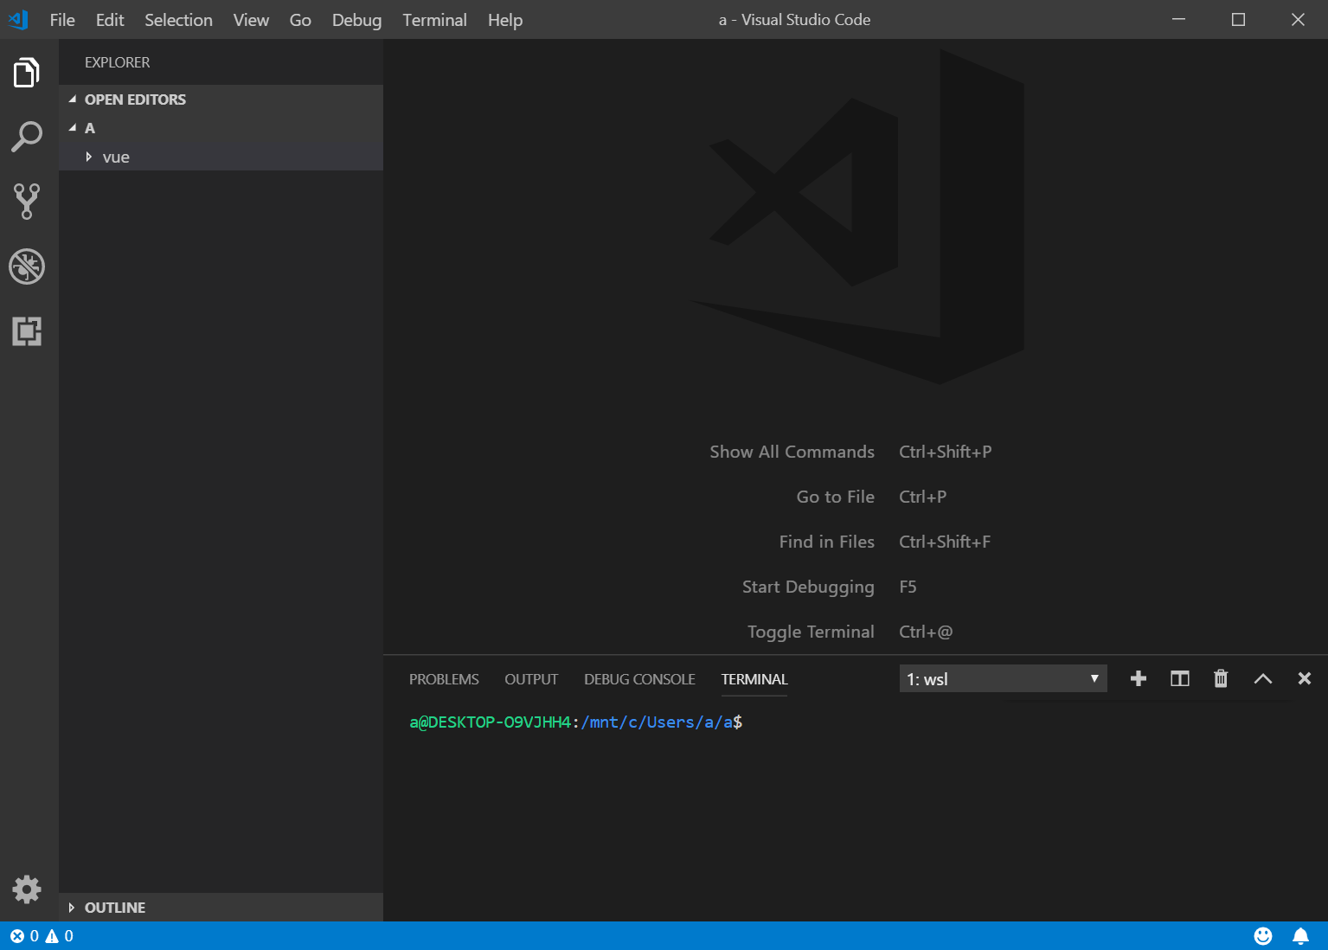Kill the terminal with trash icon
The height and width of the screenshot is (950, 1328).
1221,679
